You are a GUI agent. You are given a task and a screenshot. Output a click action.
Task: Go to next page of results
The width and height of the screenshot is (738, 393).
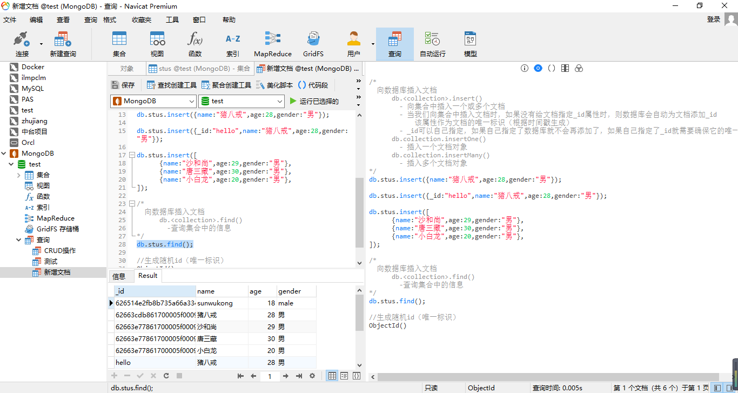pyautogui.click(x=286, y=376)
